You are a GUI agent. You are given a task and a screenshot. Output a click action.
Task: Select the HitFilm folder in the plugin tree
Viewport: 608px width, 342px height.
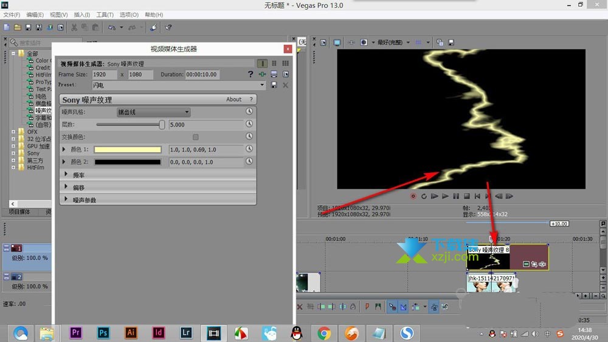35,168
